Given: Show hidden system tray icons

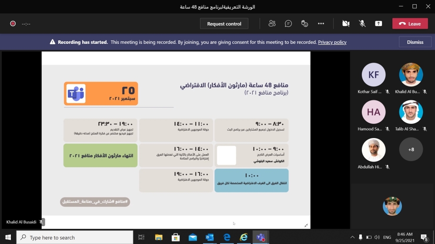Looking at the screenshot, I should tap(352, 237).
